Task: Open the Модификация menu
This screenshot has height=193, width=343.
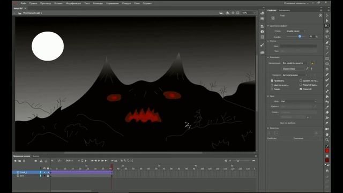Action: click(x=73, y=4)
